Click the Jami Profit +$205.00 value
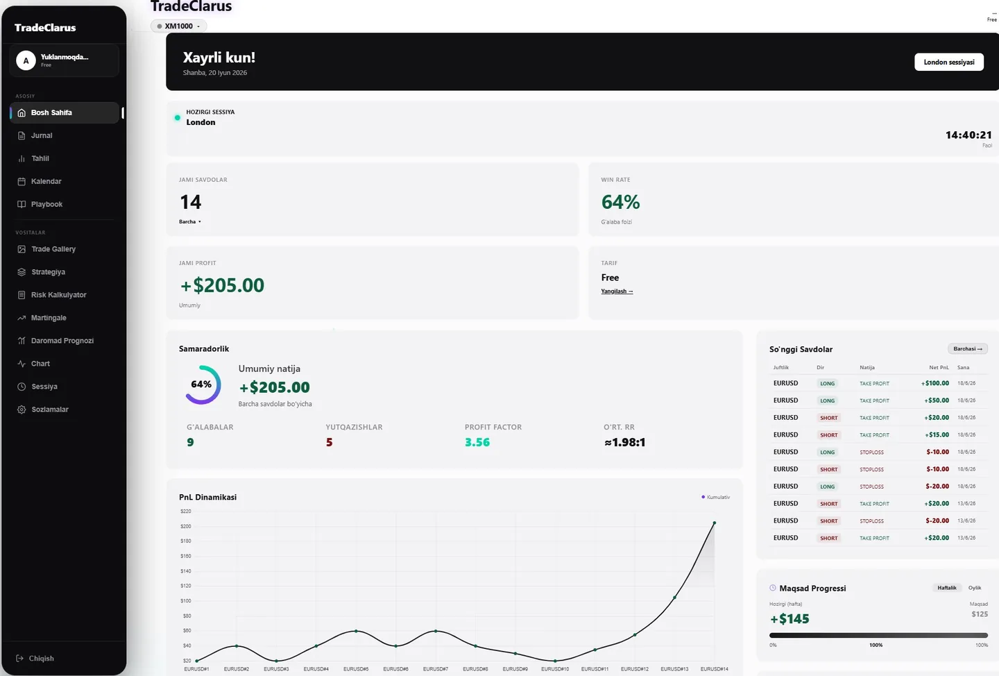The width and height of the screenshot is (999, 676). [222, 285]
